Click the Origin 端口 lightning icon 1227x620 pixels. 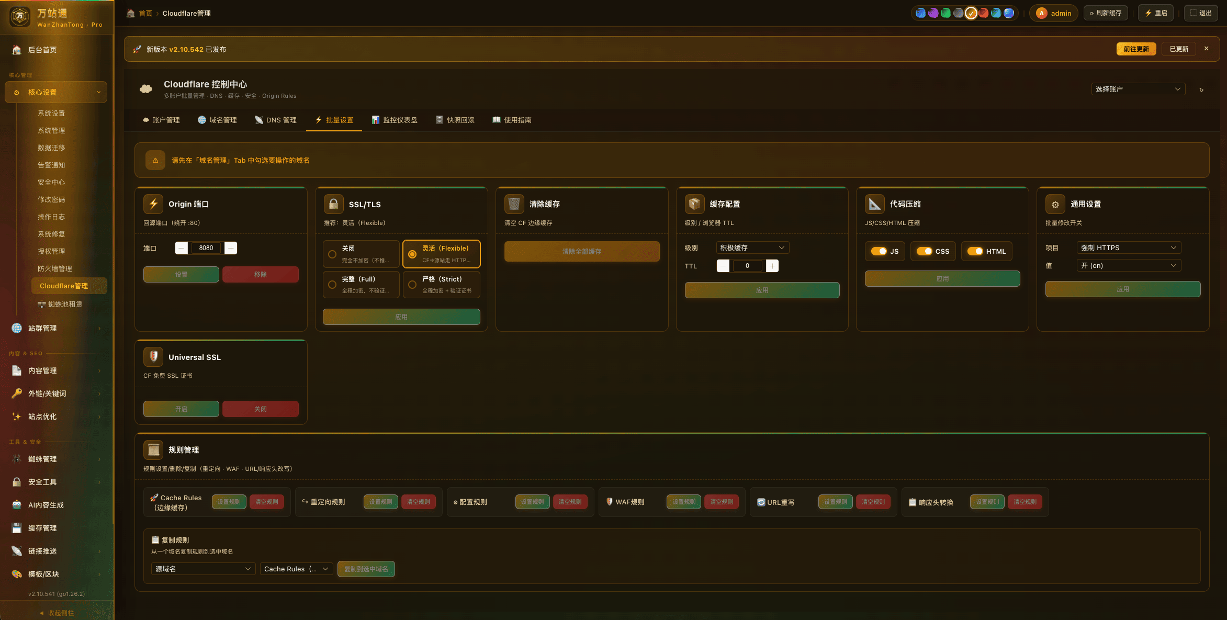point(153,204)
